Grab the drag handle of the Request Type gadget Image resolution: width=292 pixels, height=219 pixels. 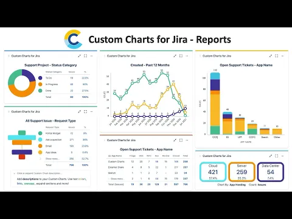click(x=9, y=112)
